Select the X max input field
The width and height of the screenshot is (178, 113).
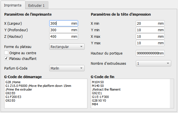pyautogui.click(x=150, y=36)
